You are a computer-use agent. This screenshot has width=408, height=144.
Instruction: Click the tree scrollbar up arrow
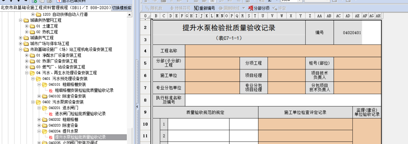129,14
